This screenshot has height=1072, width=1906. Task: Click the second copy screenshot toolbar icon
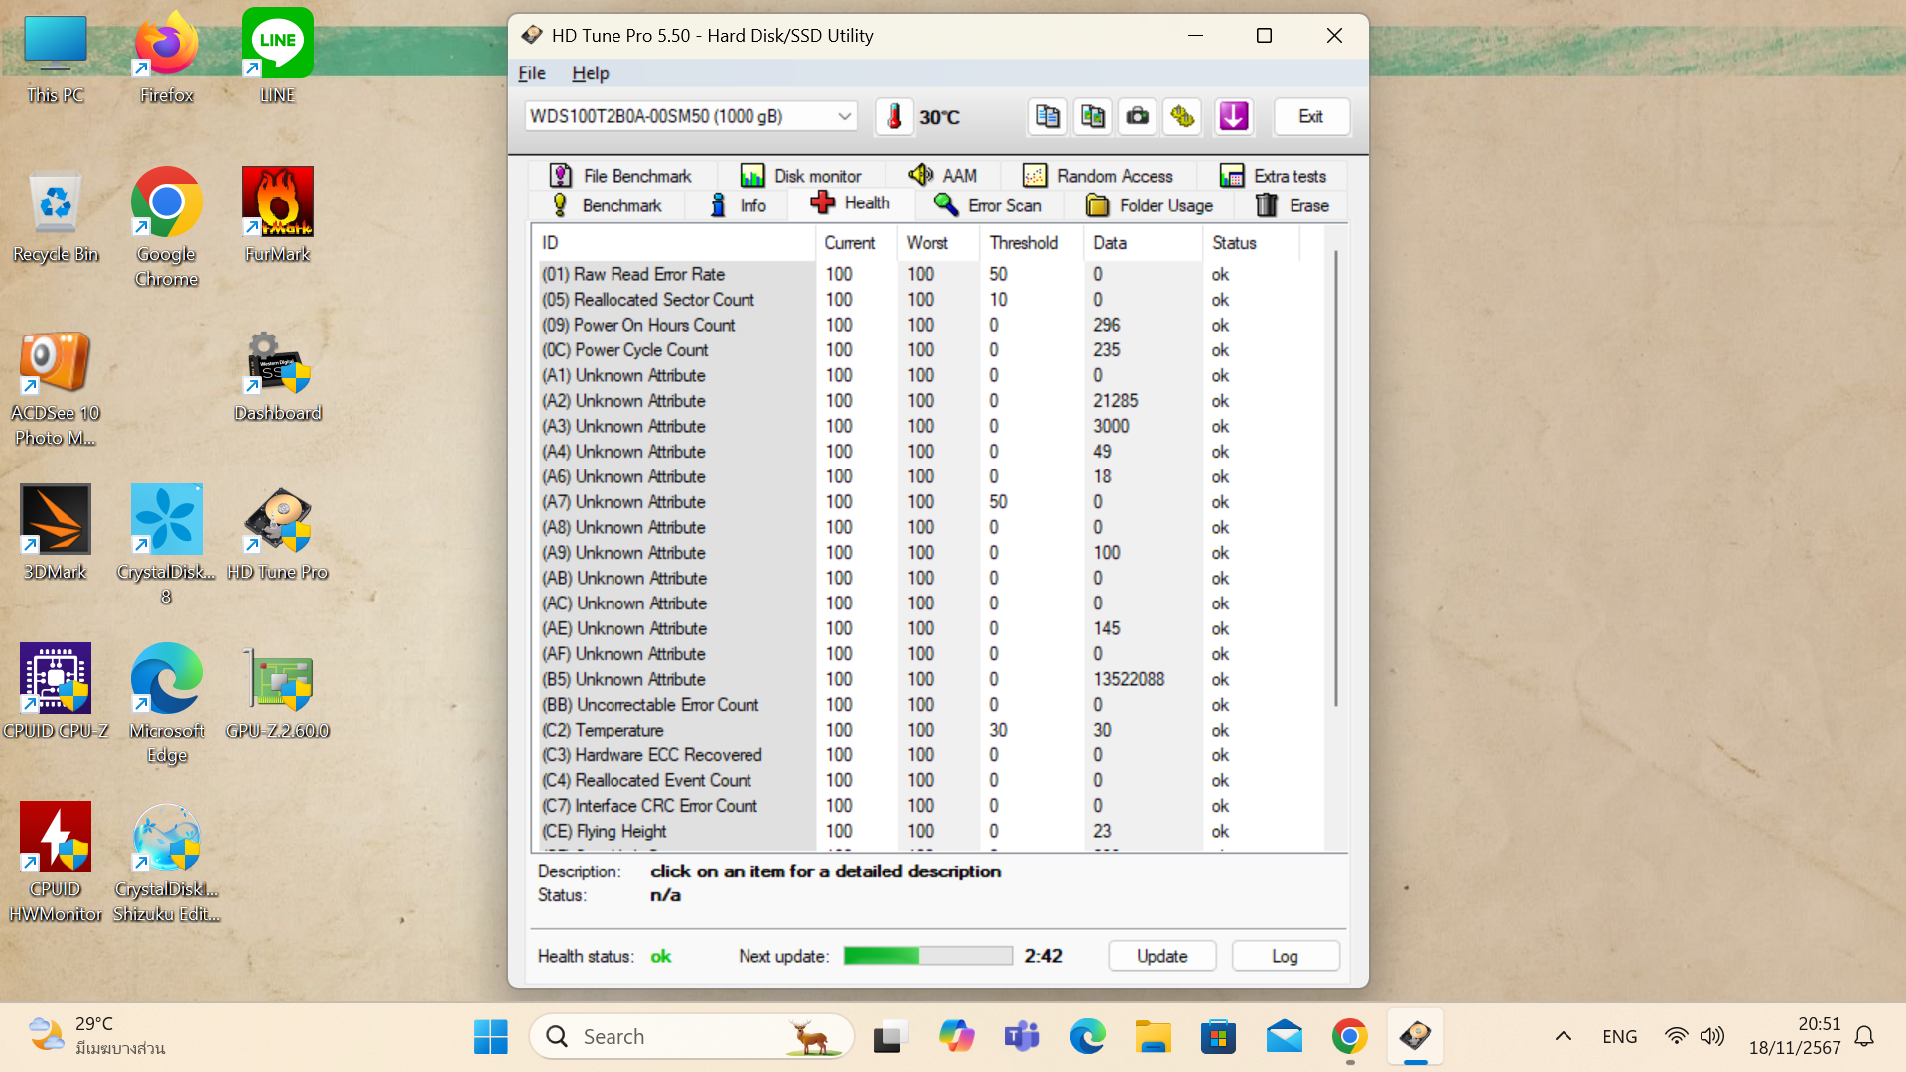[x=1093, y=117]
